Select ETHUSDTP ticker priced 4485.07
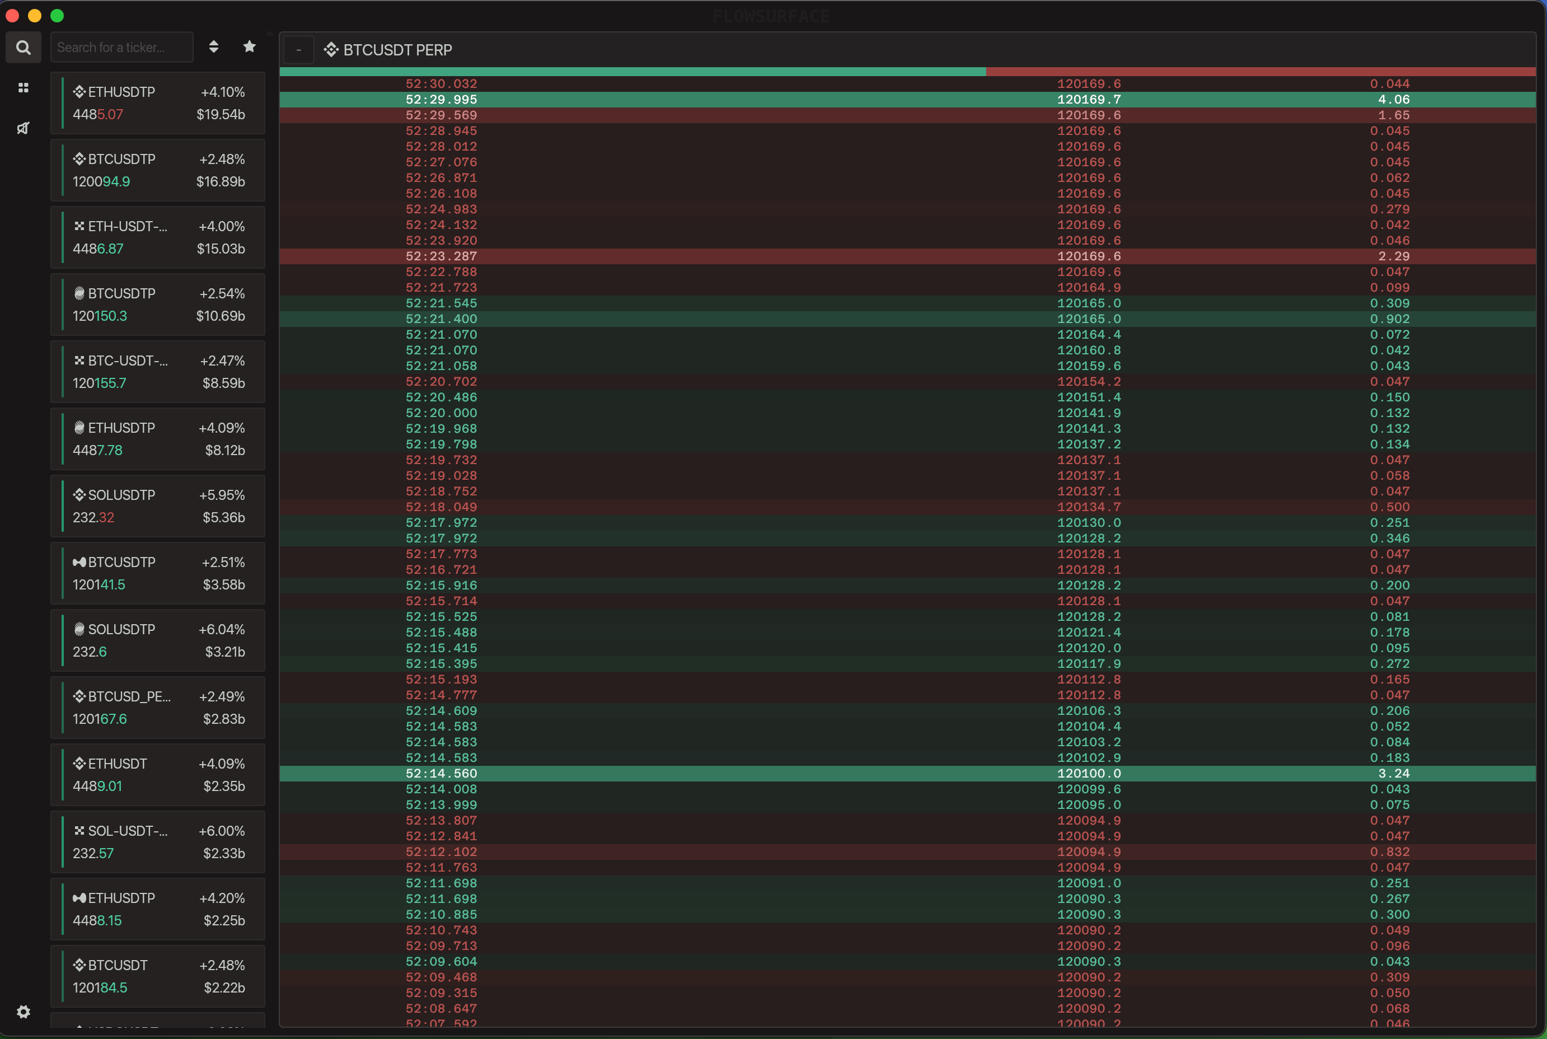 point(158,104)
